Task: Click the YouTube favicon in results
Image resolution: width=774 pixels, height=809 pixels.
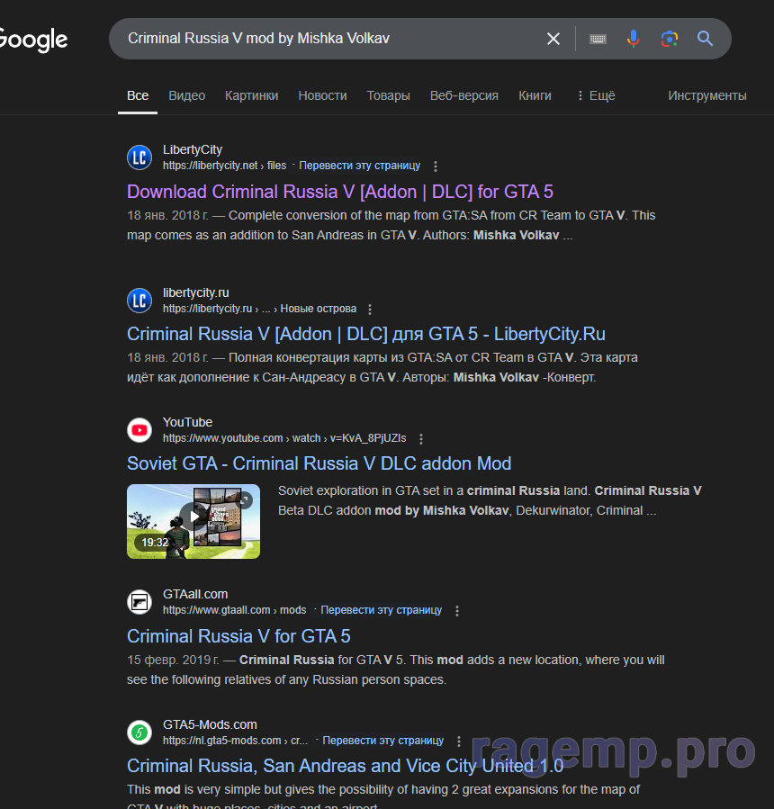Action: (x=139, y=430)
